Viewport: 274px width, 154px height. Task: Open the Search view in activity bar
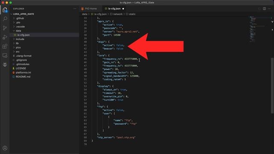pos(5,19)
